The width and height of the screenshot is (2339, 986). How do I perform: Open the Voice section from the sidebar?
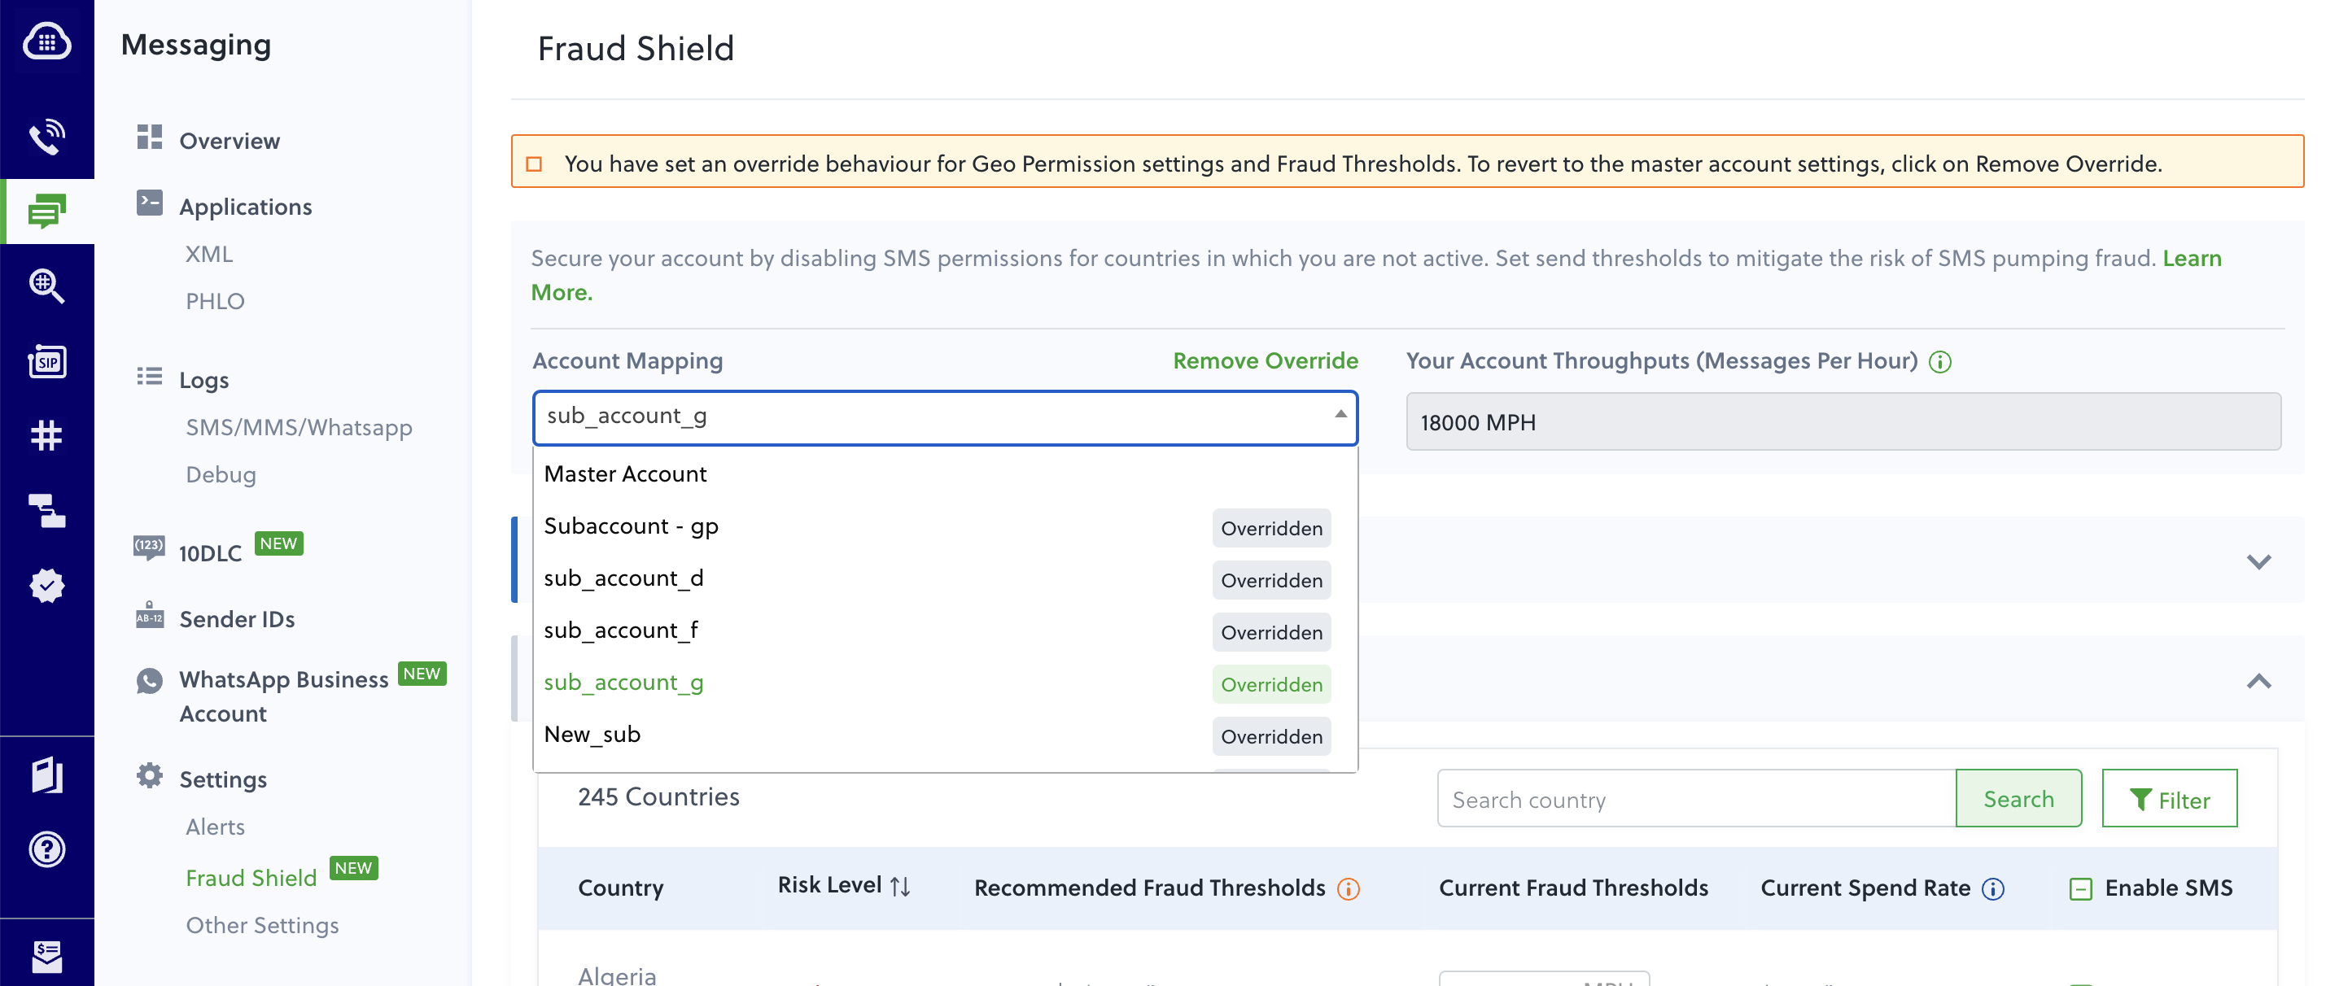(46, 136)
